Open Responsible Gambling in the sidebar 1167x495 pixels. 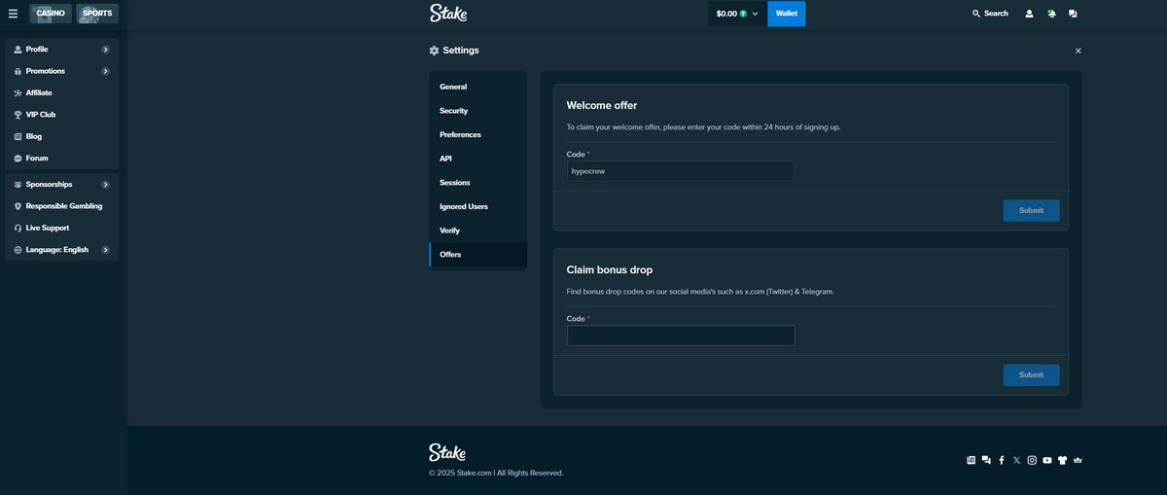tap(62, 206)
